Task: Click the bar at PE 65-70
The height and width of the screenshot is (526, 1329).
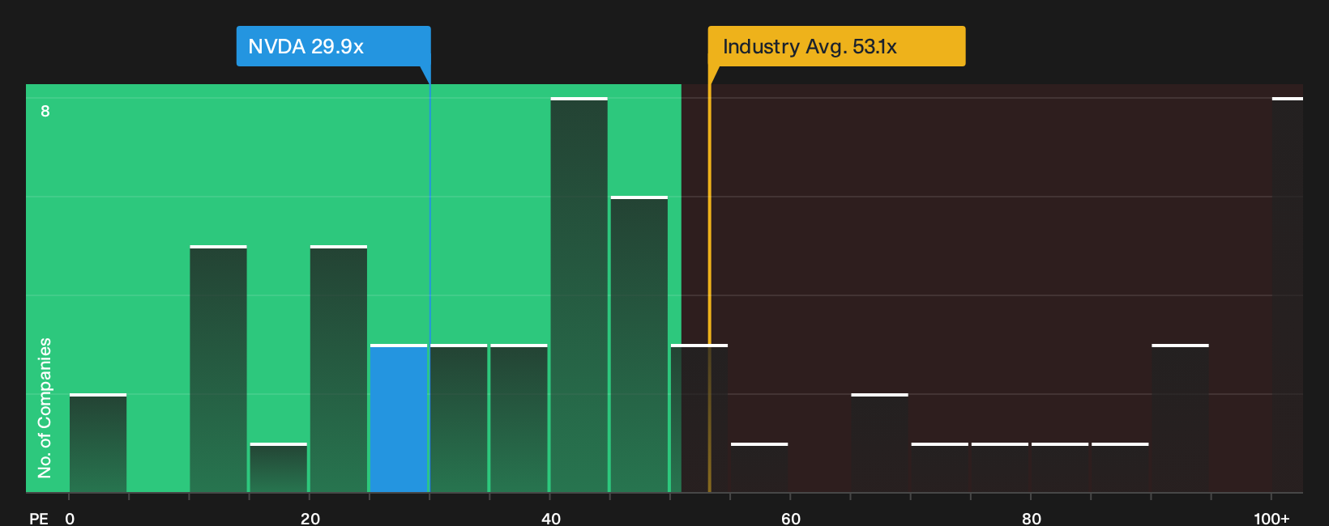Action: click(x=879, y=443)
